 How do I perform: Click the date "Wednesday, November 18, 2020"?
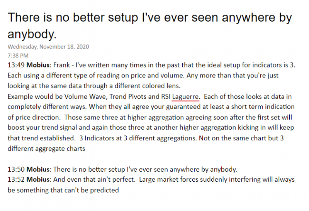coord(48,47)
